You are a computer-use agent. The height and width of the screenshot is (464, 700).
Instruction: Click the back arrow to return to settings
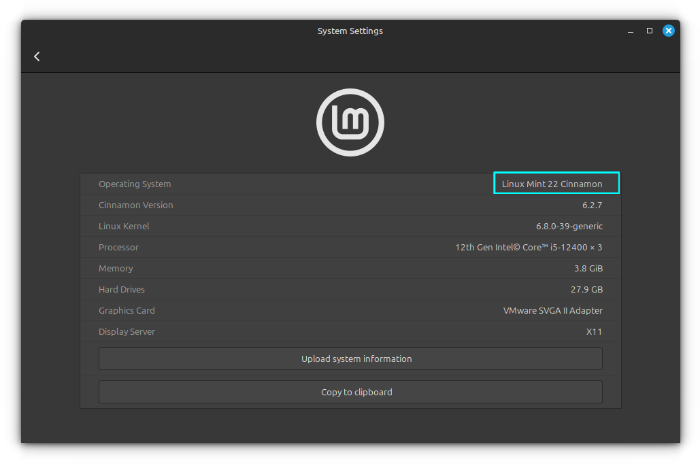tap(37, 56)
